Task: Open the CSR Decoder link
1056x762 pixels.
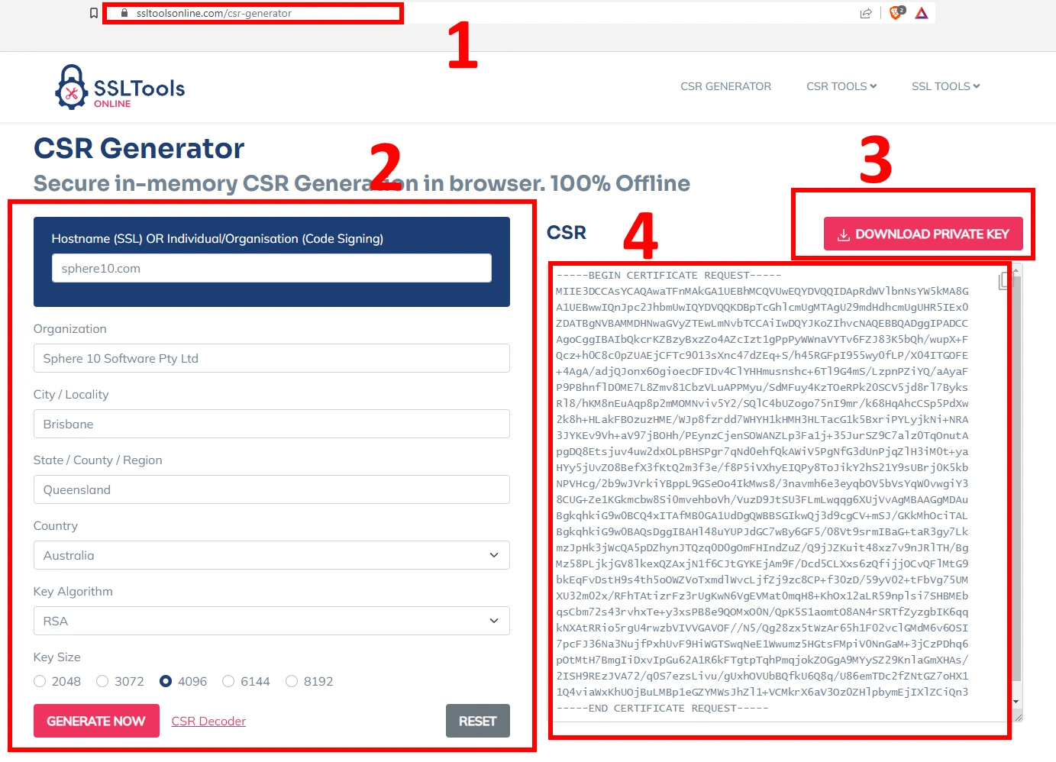Action: (x=208, y=722)
